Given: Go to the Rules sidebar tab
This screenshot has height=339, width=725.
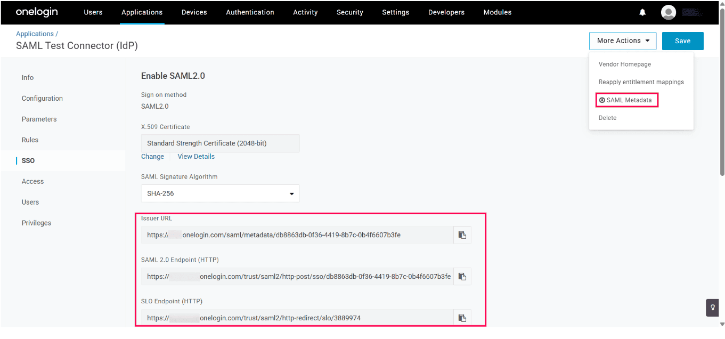Looking at the screenshot, I should pyautogui.click(x=30, y=140).
